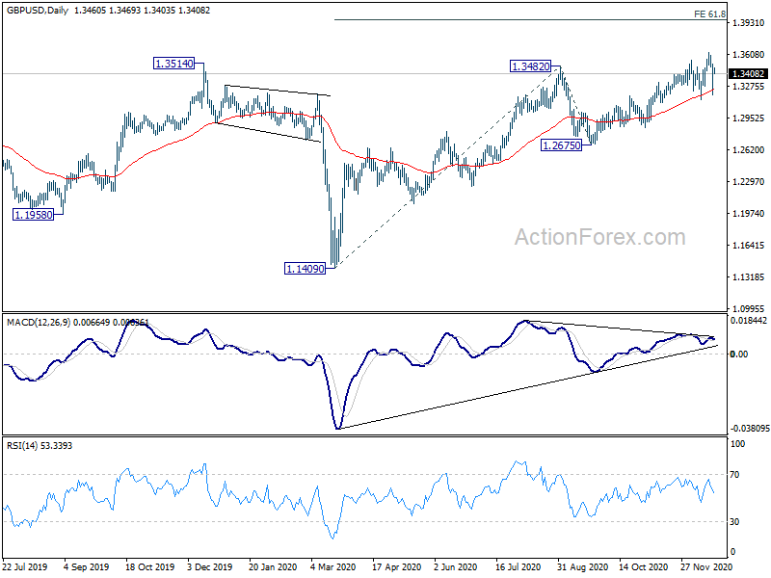Click the 1.34820 price label
The width and height of the screenshot is (771, 578).
531,66
